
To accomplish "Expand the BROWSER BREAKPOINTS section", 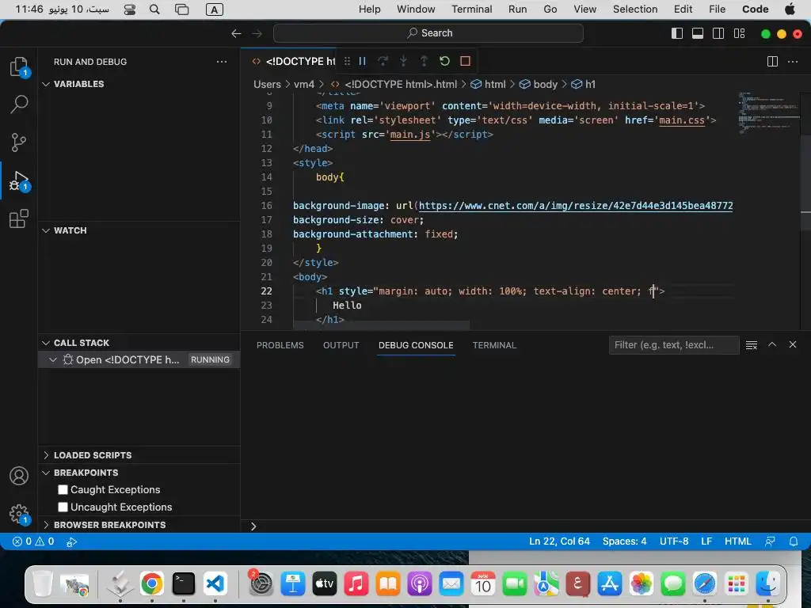I will (109, 525).
